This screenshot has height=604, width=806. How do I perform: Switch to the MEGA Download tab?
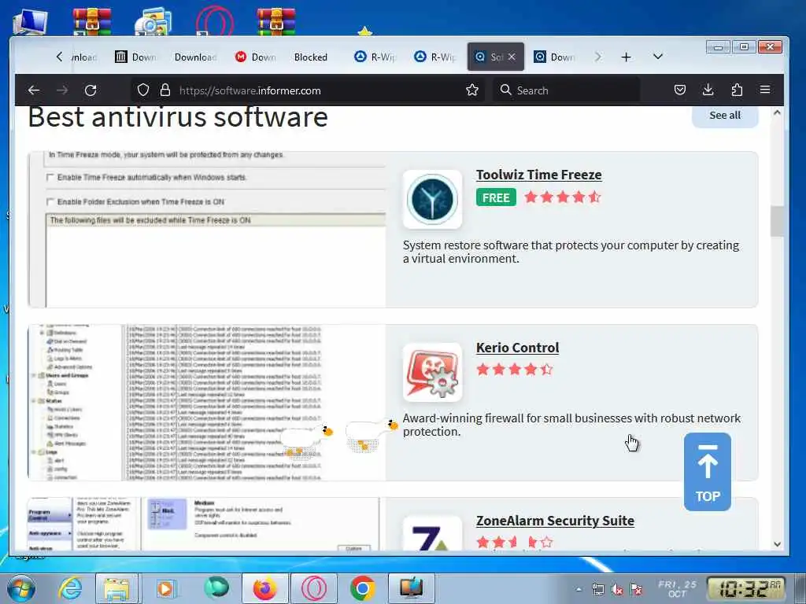tap(256, 57)
